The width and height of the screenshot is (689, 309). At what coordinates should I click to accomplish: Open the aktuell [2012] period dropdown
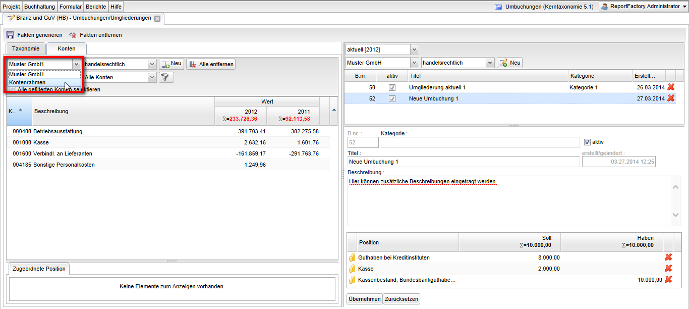click(415, 49)
